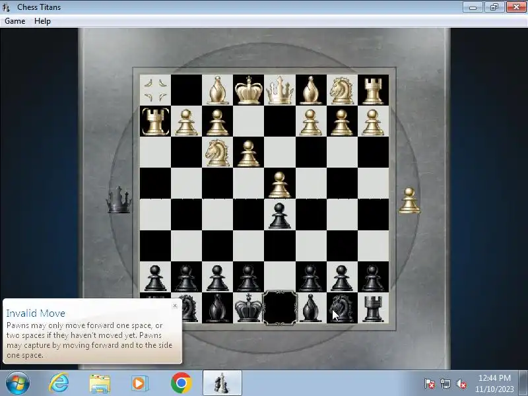528x396 pixels.
Task: Open Windows Media Player from taskbar
Action: (139, 383)
